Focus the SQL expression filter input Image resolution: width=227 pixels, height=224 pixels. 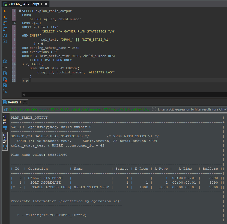point(192,109)
